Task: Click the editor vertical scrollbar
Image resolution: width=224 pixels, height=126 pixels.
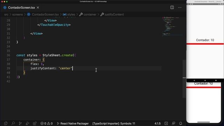Action: click(x=184, y=79)
